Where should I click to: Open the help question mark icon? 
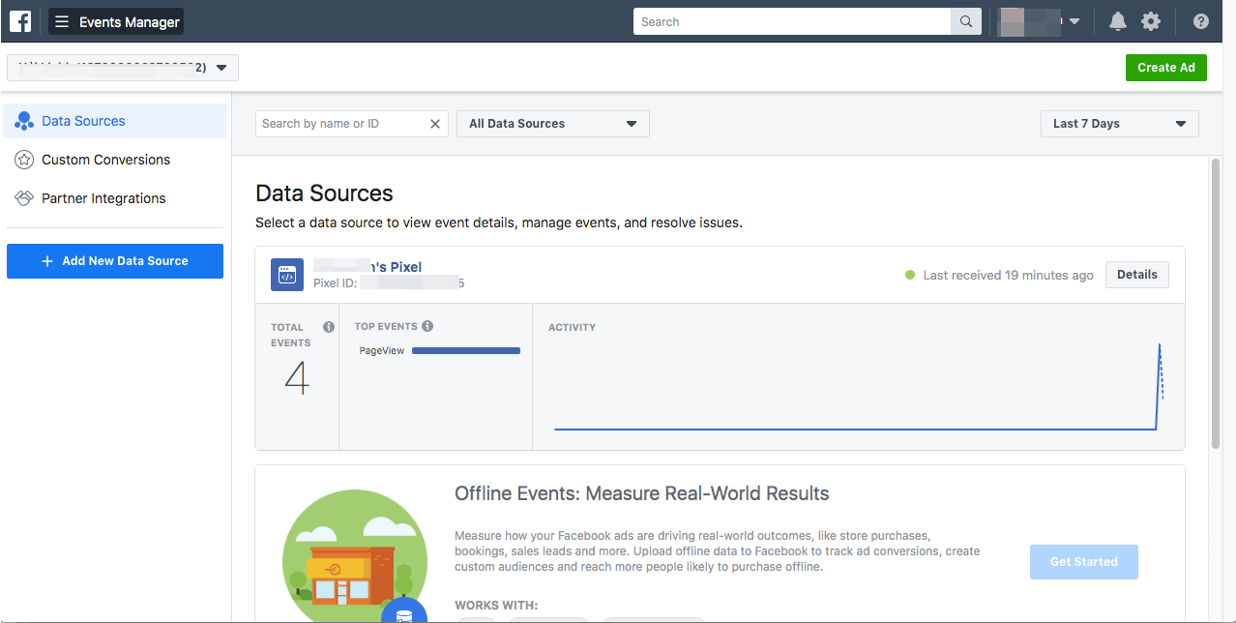point(1201,21)
